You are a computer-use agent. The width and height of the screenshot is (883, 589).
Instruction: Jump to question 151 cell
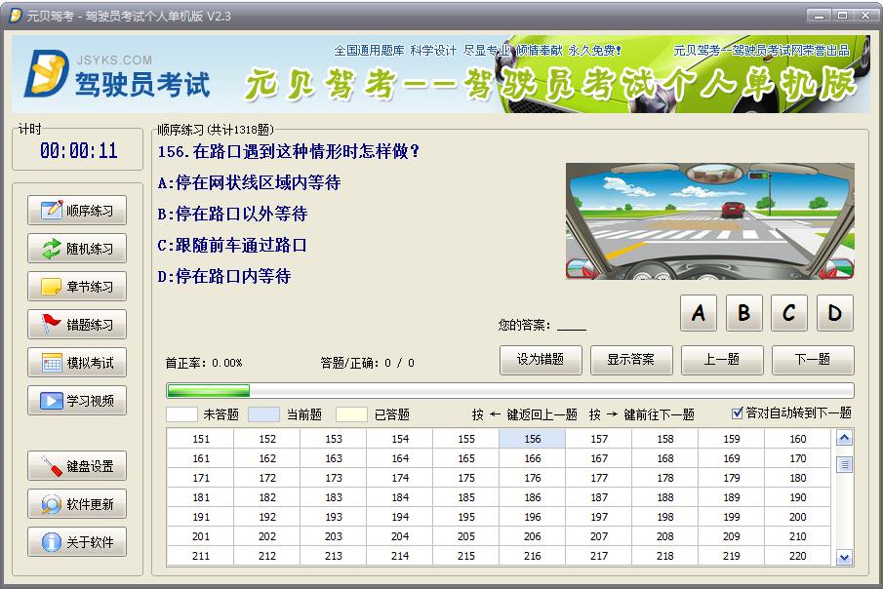tap(200, 439)
